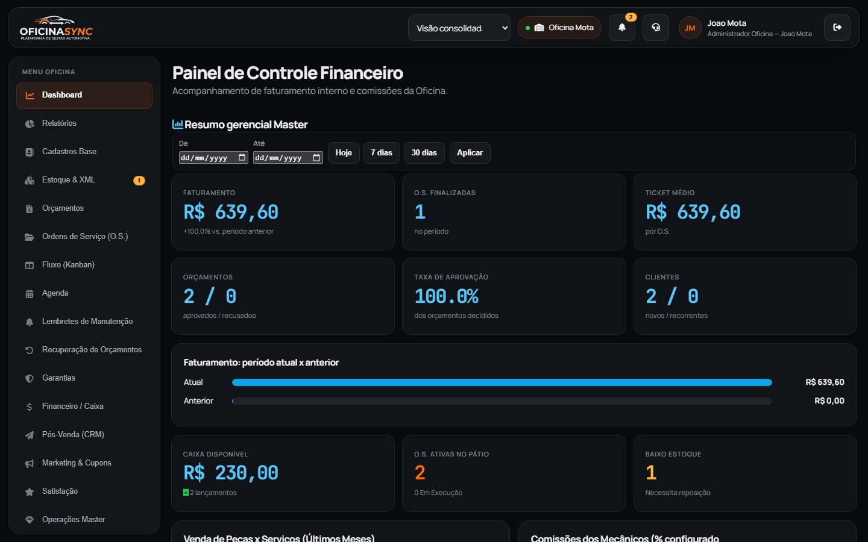Open calendar picker on De date field
The height and width of the screenshot is (542, 868).
[242, 157]
